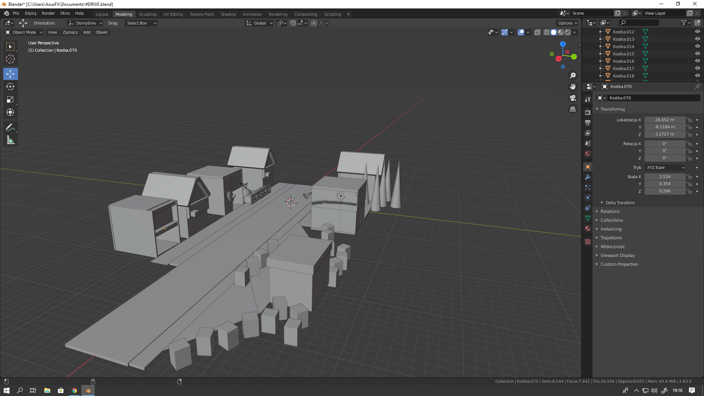The image size is (704, 396).
Task: Edit object name field Kostka.070
Action: tap(654, 98)
